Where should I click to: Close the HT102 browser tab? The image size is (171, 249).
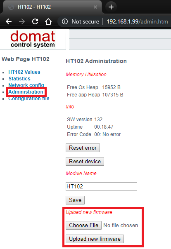pyautogui.click(x=95, y=7)
